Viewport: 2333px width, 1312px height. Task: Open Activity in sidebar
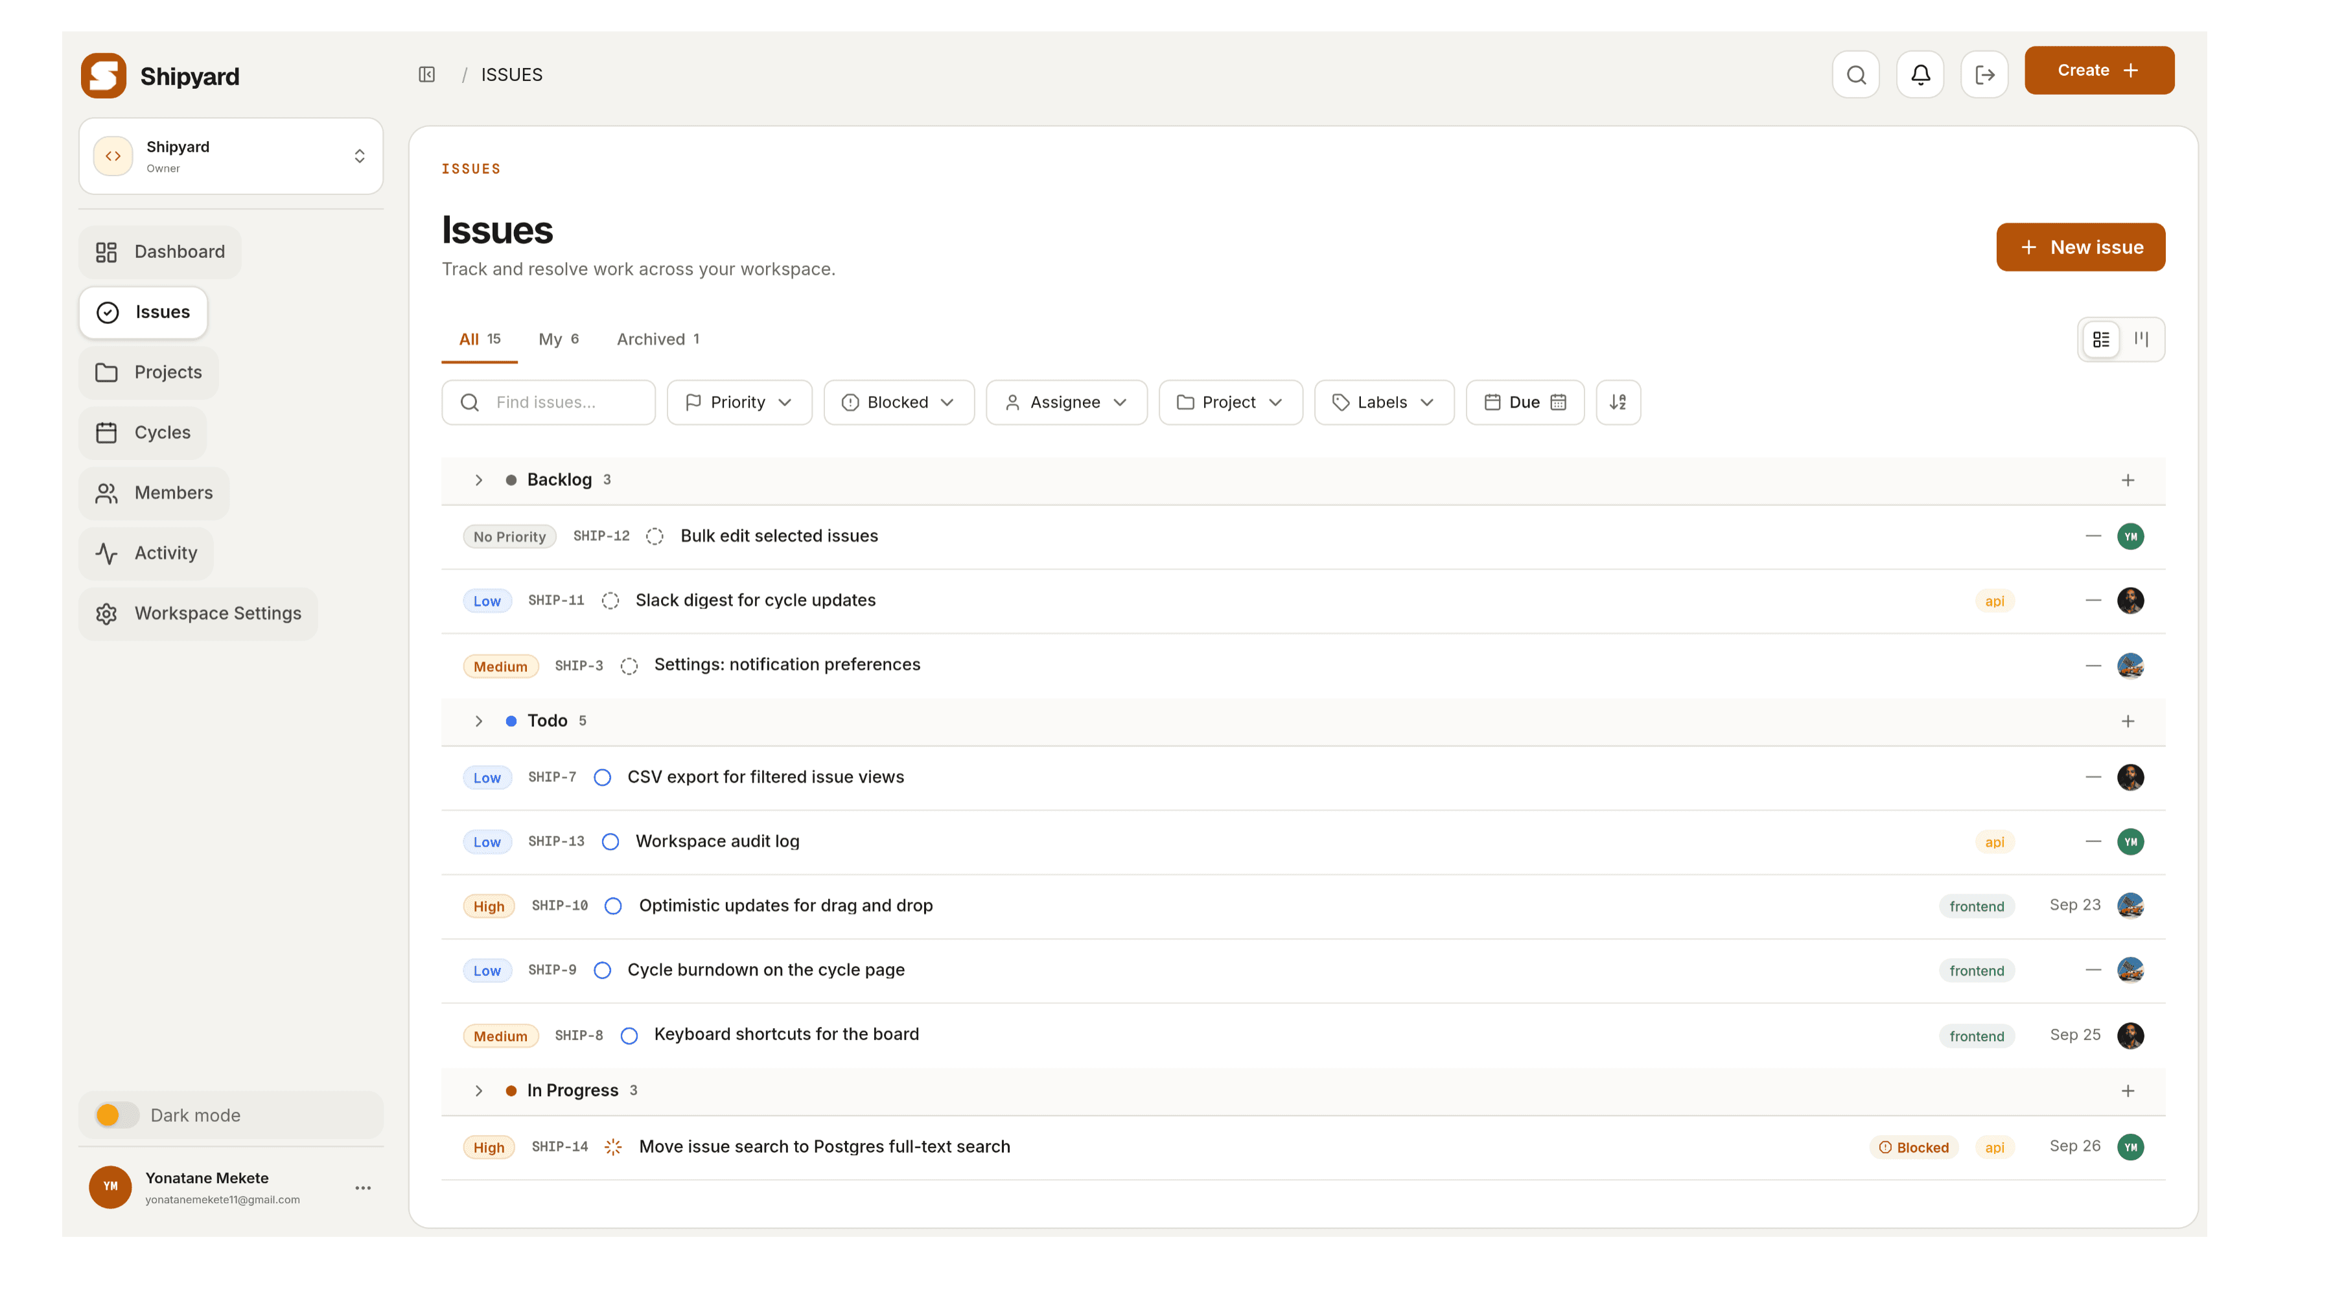click(146, 553)
